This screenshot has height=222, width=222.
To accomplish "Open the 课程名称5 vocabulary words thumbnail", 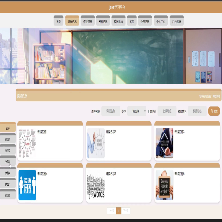I will point(96,185).
